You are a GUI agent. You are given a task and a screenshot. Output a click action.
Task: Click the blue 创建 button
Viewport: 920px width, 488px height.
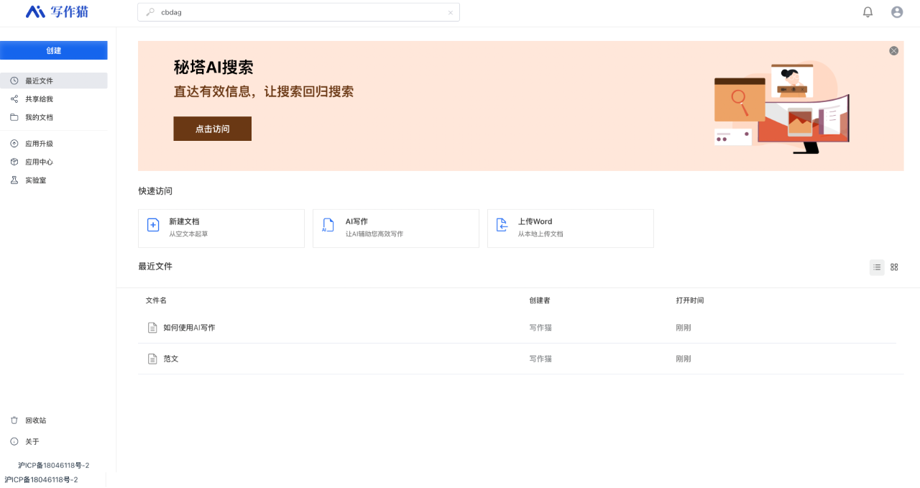(53, 50)
